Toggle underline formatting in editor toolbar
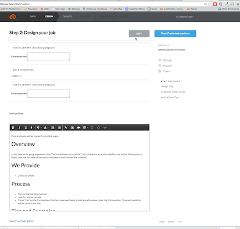 point(26,127)
